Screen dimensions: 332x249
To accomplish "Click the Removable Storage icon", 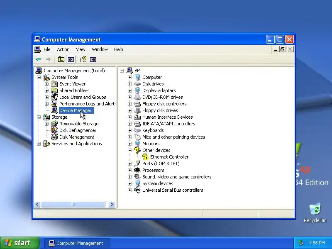I will [x=54, y=124].
